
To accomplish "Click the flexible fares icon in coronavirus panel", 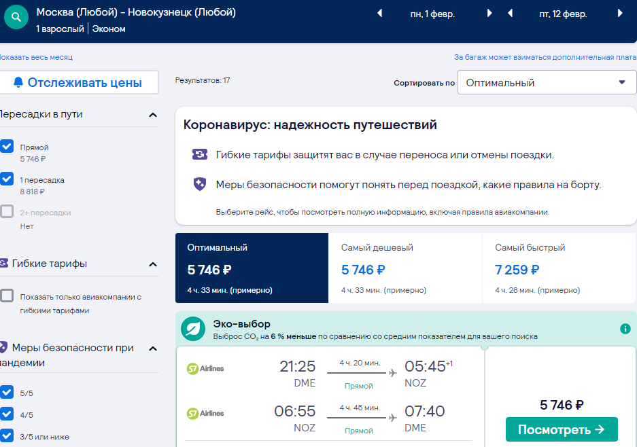I will (x=199, y=154).
